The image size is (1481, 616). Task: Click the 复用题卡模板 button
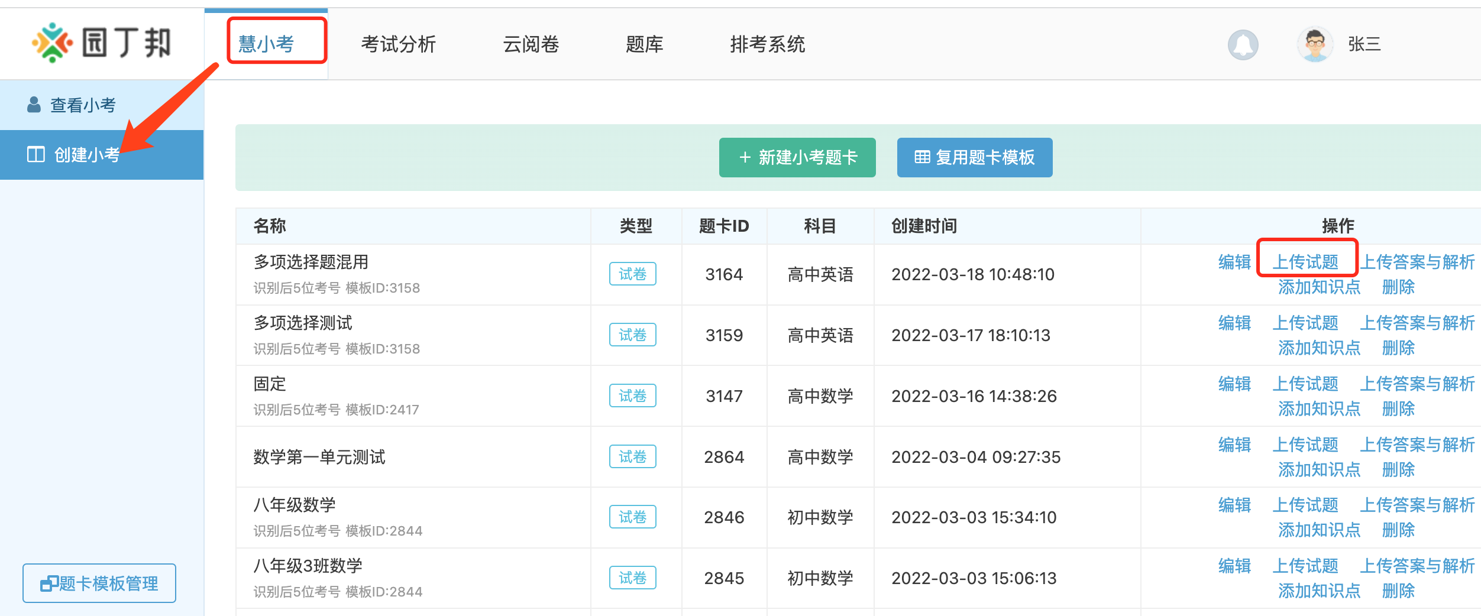974,157
